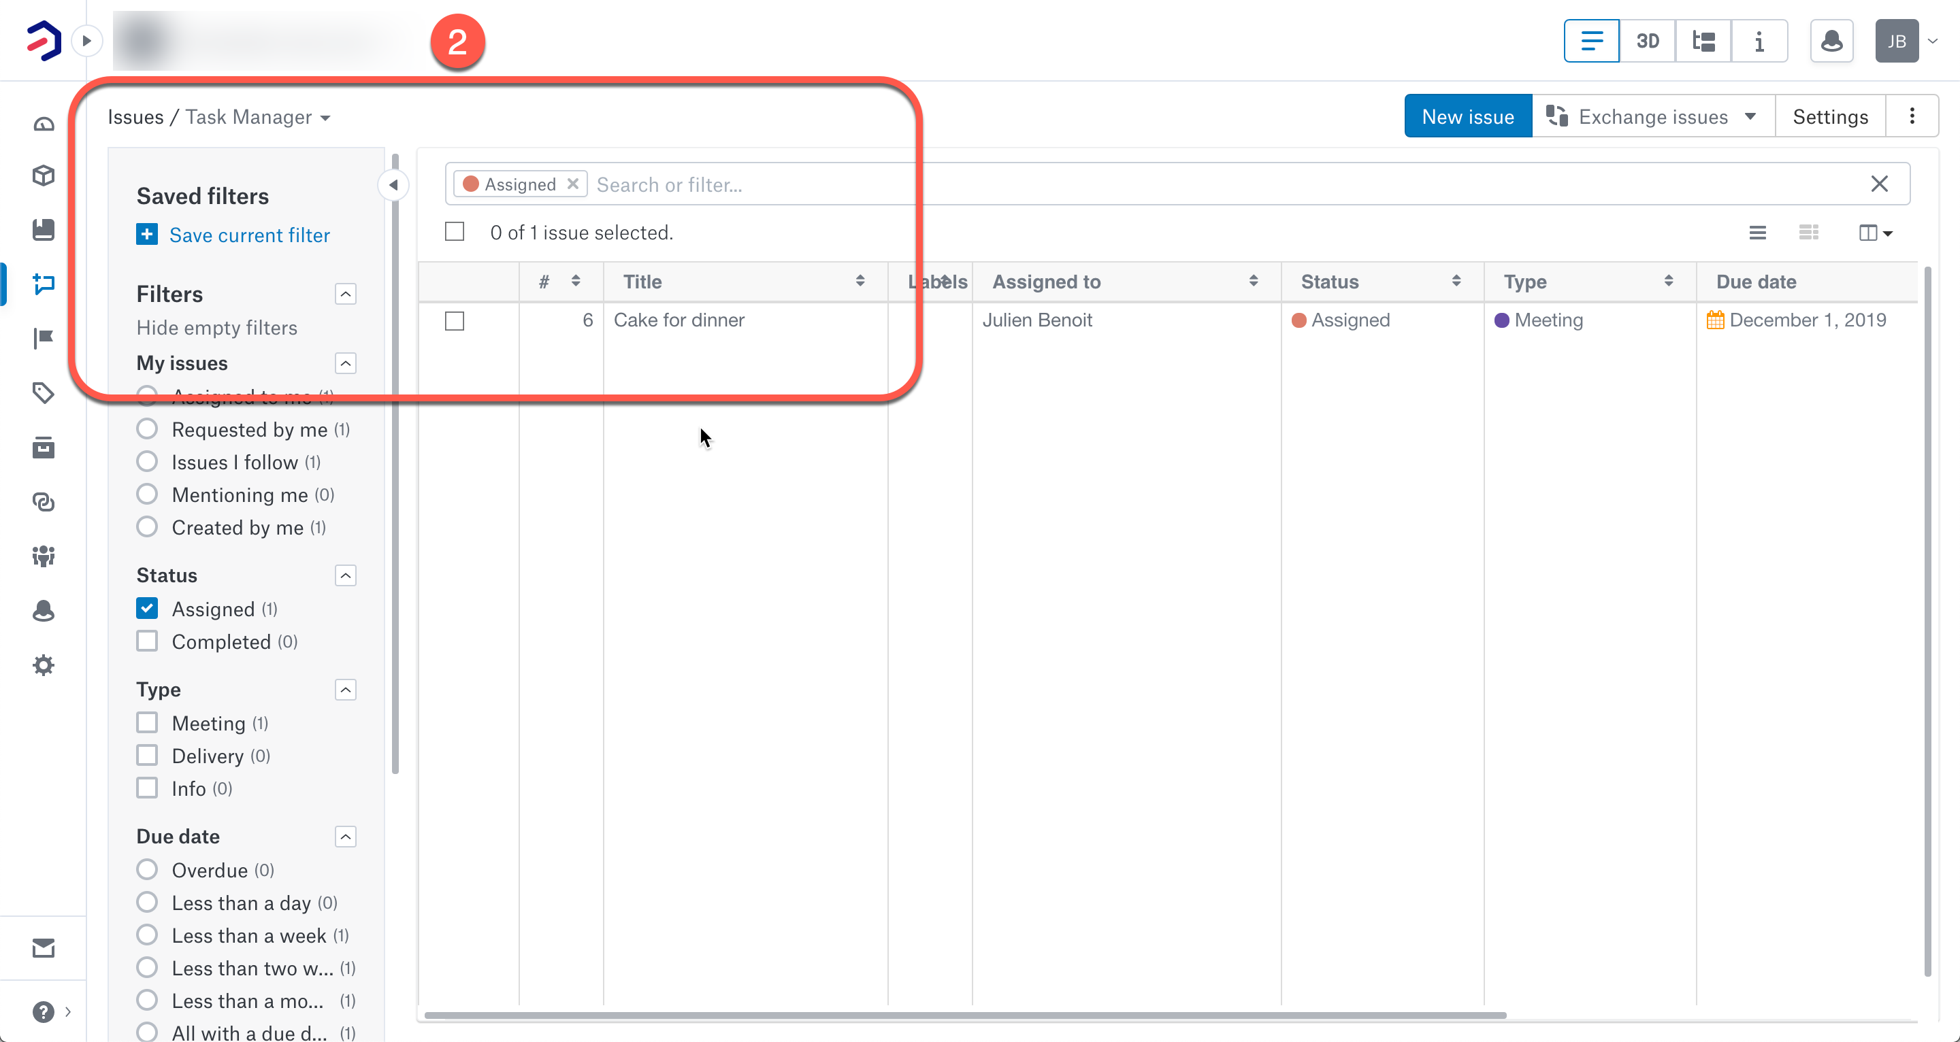Open the Exchange issues dropdown
This screenshot has width=1960, height=1042.
[x=1653, y=116]
